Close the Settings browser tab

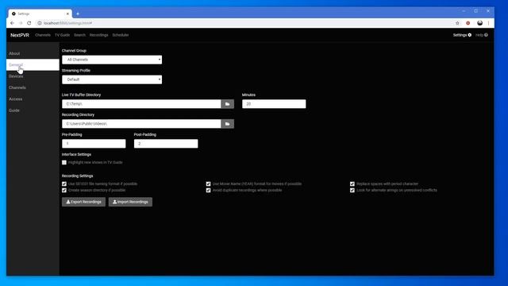(x=67, y=14)
